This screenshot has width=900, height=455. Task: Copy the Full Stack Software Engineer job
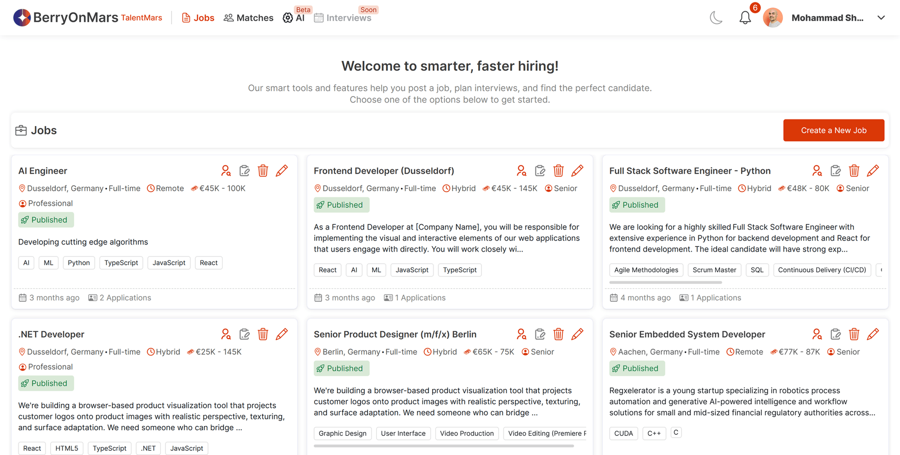836,171
